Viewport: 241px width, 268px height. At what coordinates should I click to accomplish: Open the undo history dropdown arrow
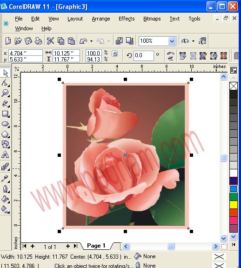coord(91,41)
